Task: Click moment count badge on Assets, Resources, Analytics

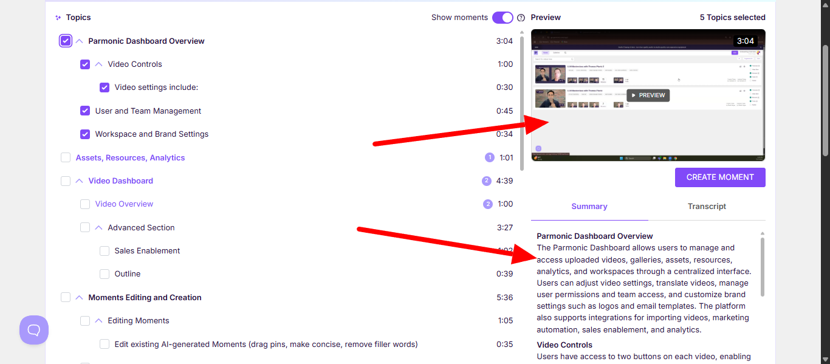Action: tap(490, 157)
